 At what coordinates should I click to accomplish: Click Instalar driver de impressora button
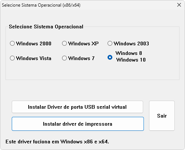point(78,124)
